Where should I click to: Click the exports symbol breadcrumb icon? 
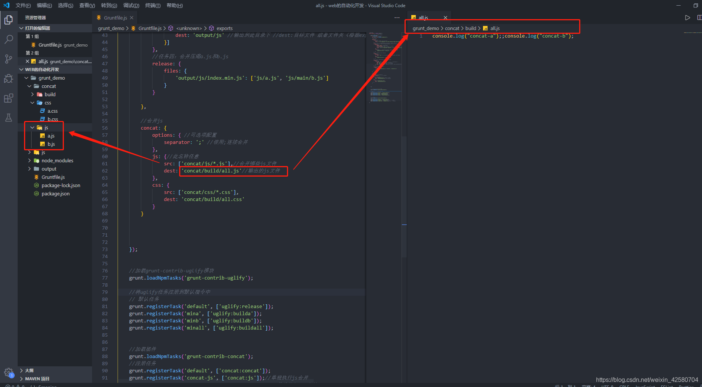tap(211, 28)
